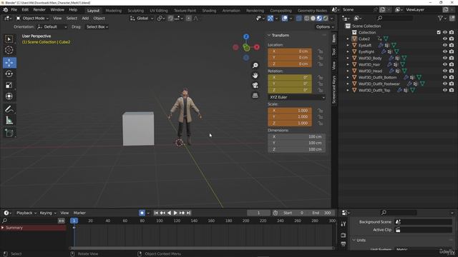This screenshot has width=458, height=257.
Task: Enable rendered viewport shading
Action: (x=326, y=19)
